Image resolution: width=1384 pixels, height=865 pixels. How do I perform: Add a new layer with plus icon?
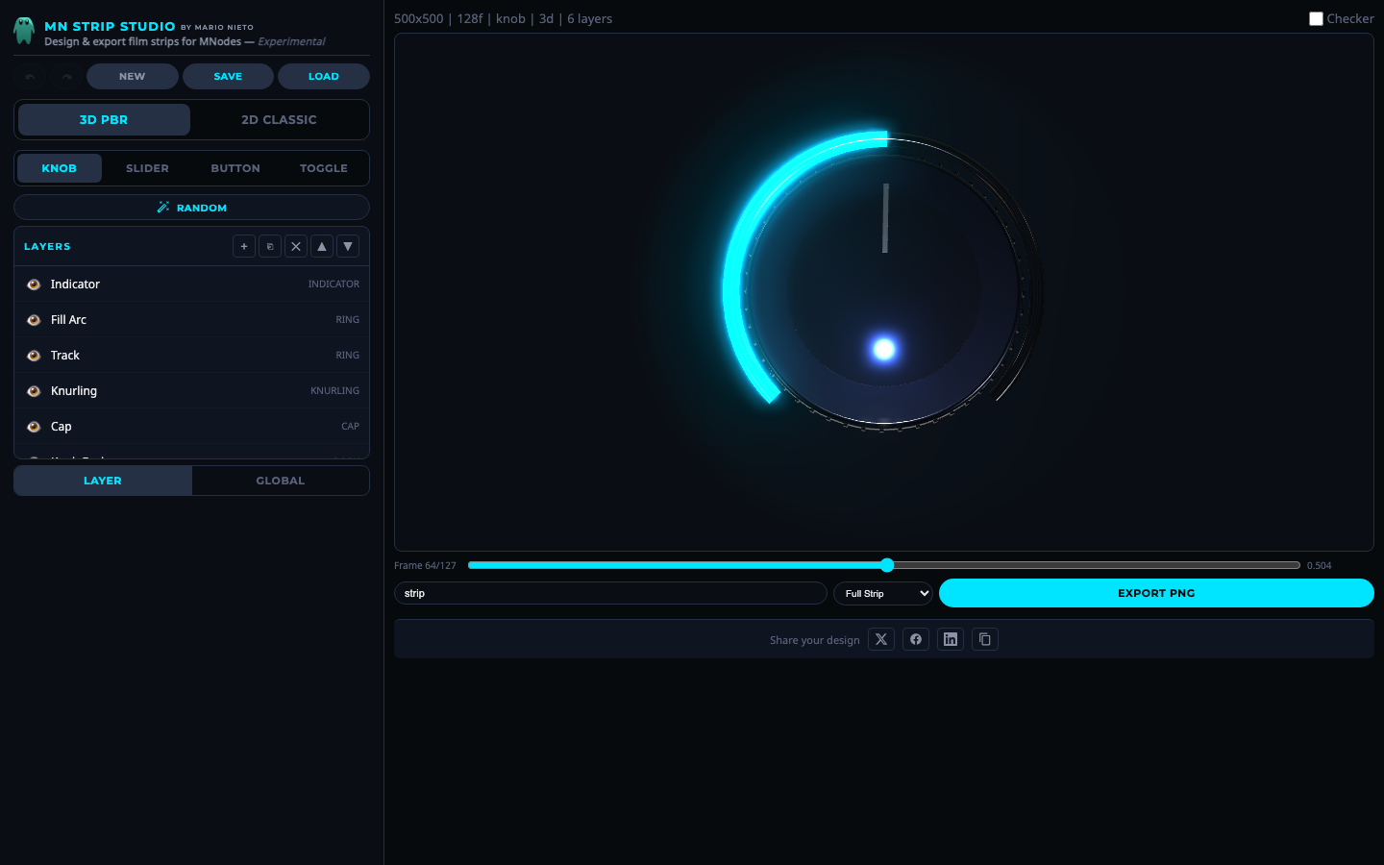point(244,246)
